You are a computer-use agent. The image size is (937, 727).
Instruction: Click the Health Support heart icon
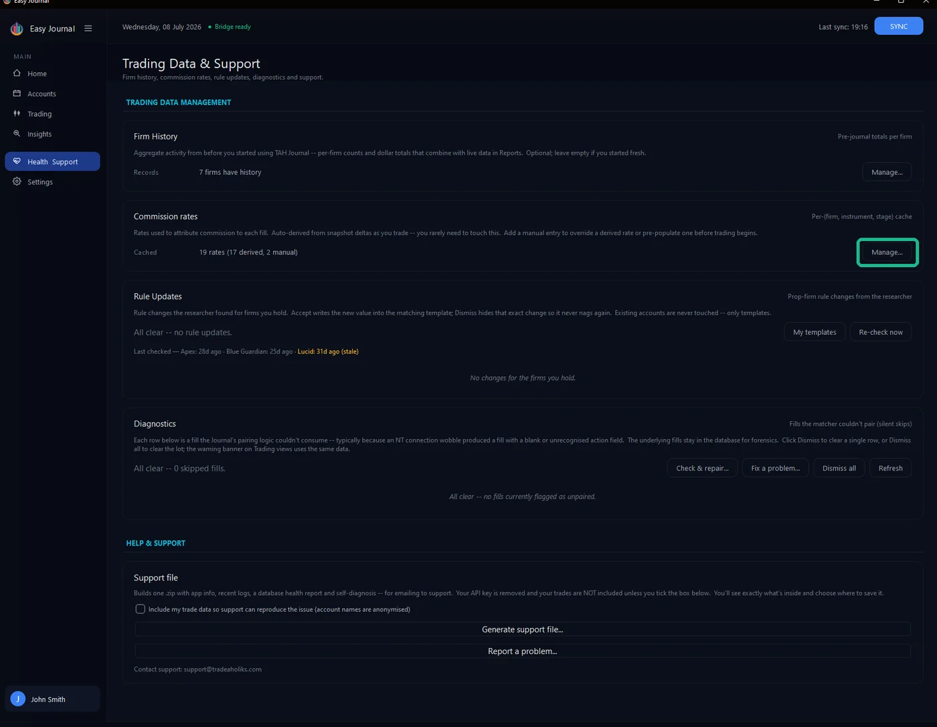tap(17, 161)
